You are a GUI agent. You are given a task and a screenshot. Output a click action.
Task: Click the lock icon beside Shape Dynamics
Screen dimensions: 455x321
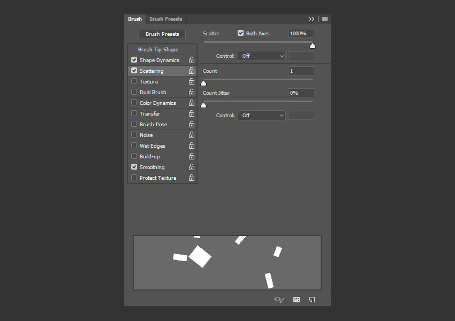(x=191, y=60)
